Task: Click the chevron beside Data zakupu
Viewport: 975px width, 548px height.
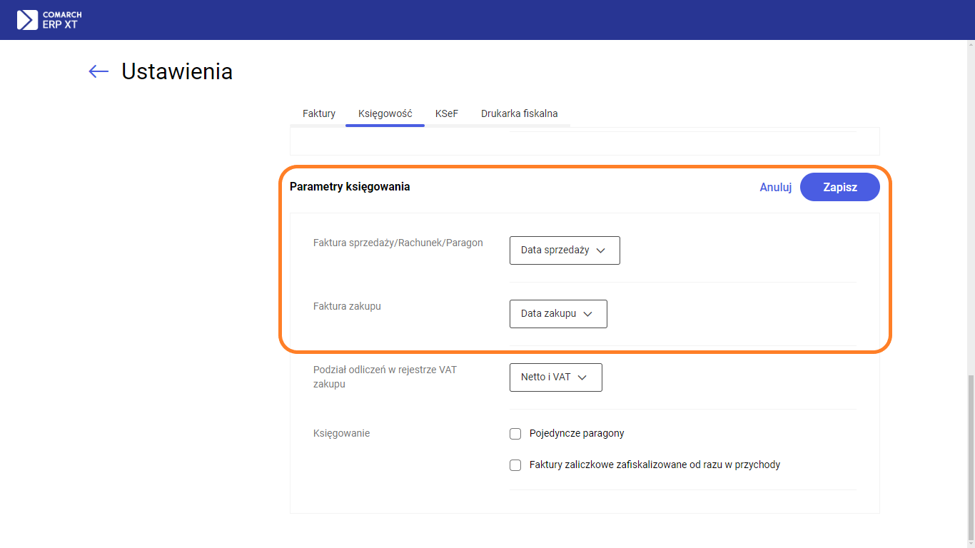Action: [x=587, y=314]
